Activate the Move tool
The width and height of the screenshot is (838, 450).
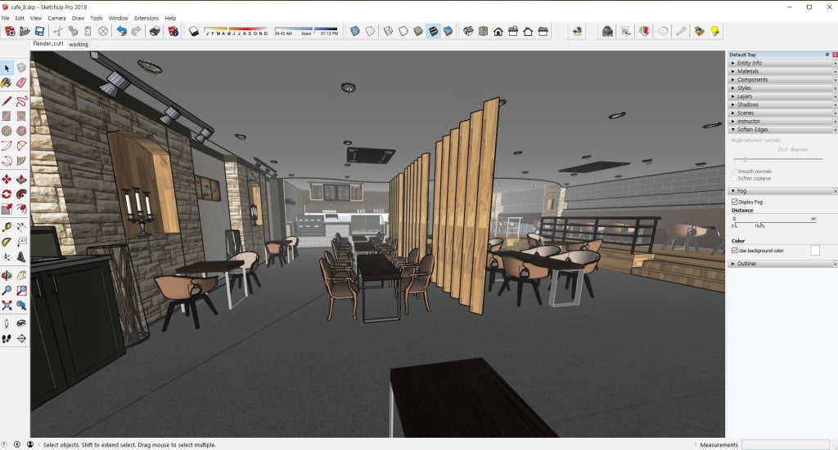(x=7, y=179)
